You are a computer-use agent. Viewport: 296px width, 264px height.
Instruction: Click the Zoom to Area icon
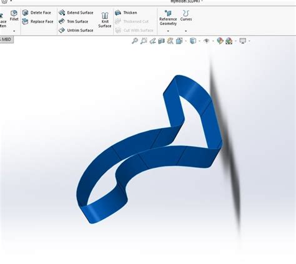pos(144,41)
